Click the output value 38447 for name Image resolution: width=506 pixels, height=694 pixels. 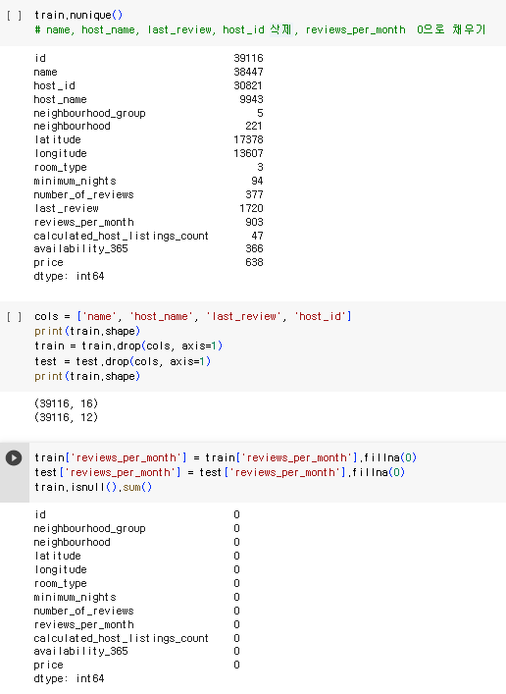pos(248,72)
